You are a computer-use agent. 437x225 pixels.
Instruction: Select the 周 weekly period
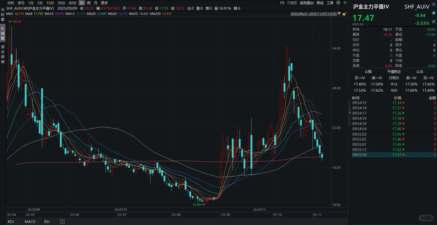click(x=89, y=3)
